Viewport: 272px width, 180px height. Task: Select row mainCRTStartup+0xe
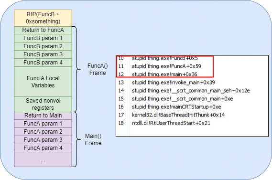coord(192,107)
